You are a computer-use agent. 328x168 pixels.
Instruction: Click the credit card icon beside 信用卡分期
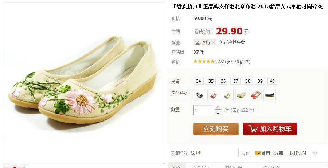(258, 153)
